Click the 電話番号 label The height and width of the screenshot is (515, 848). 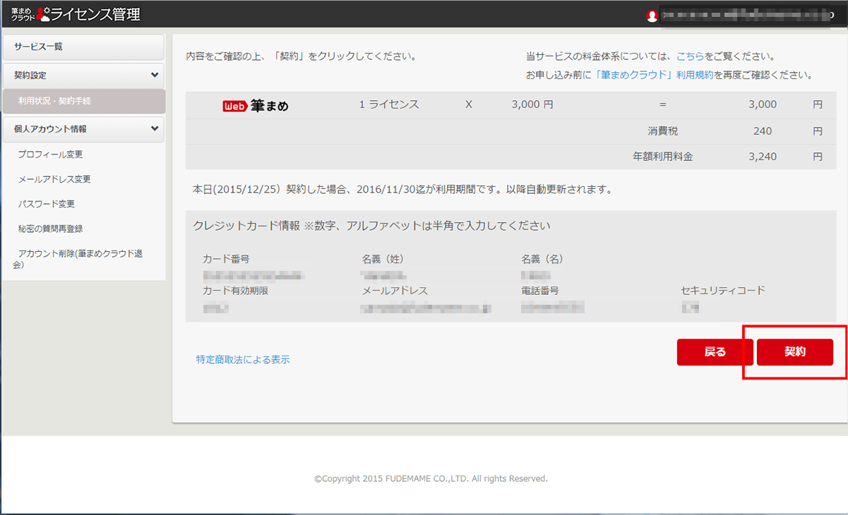[540, 290]
